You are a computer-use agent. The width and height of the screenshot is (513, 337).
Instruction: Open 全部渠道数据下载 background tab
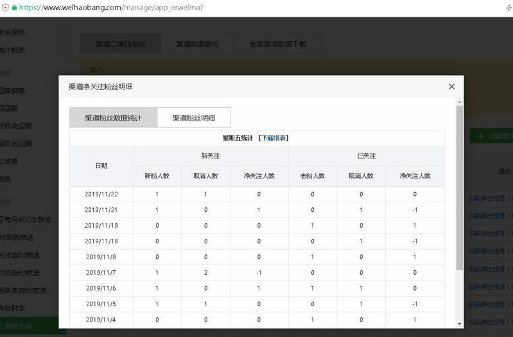(278, 44)
